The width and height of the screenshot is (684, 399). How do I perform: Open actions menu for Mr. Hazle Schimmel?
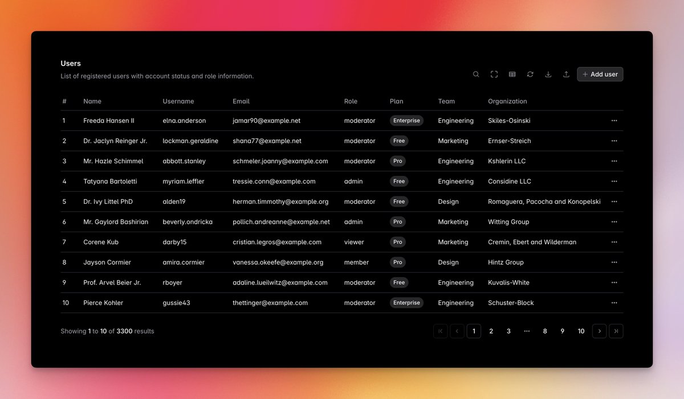(x=614, y=161)
